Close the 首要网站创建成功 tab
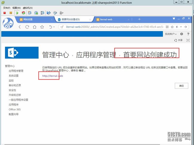 pyautogui.click(x=90, y=20)
